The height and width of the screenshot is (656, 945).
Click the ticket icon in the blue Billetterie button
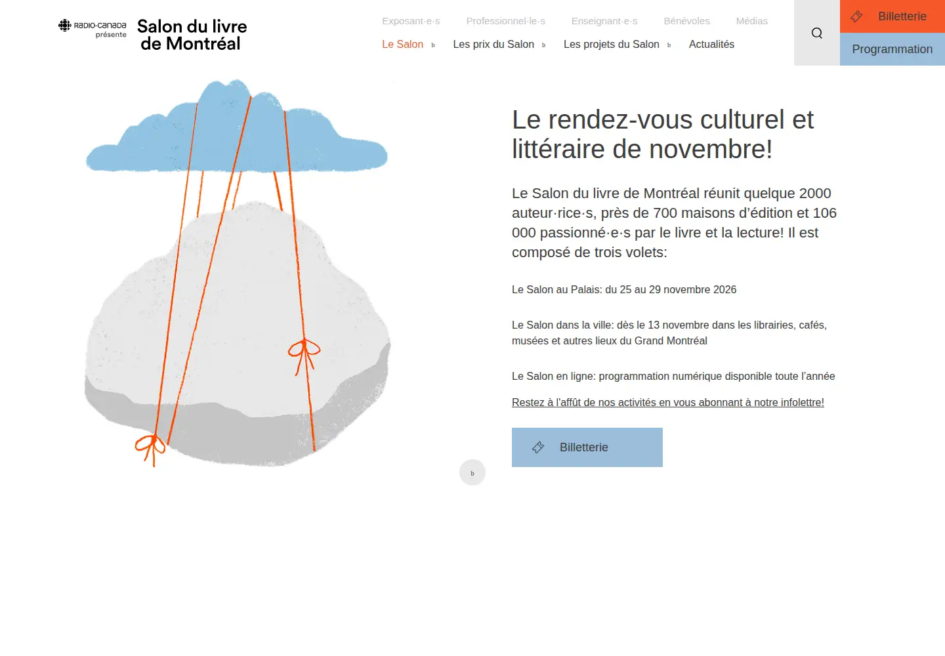coord(538,447)
